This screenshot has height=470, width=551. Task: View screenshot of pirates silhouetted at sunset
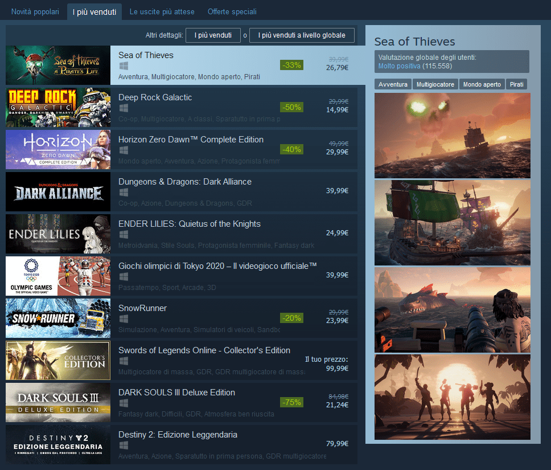point(453,397)
